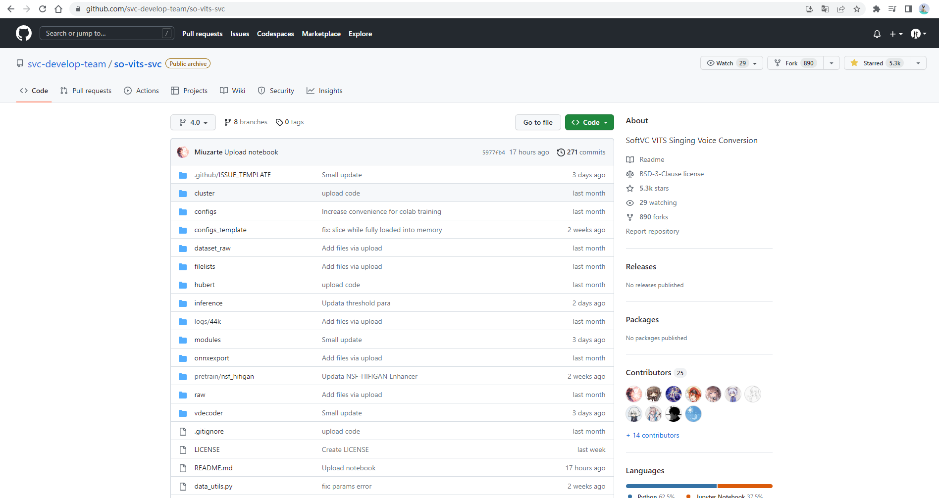Click the Go to file button
939x498 pixels.
tap(538, 122)
